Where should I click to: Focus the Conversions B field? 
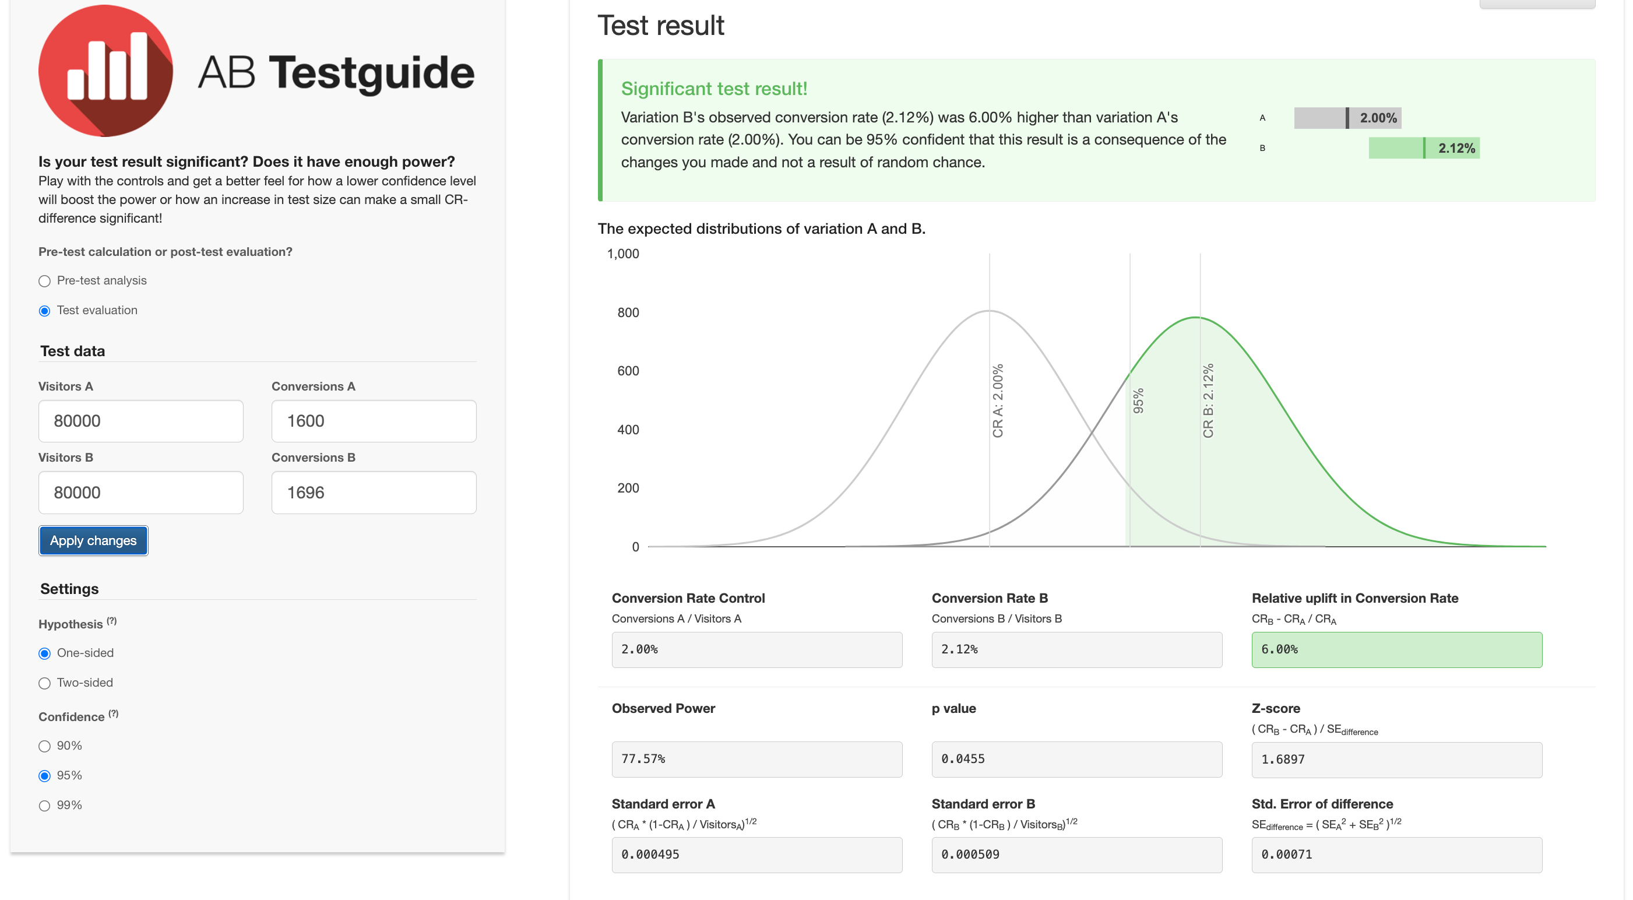374,492
